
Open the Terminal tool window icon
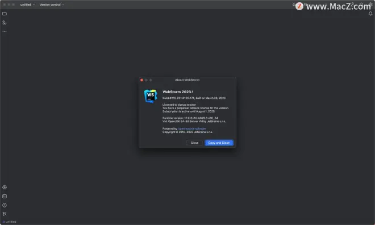pos(5,197)
